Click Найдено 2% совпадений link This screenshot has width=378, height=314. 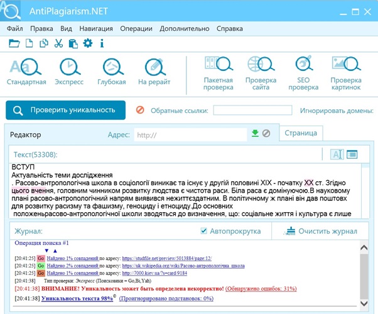pyautogui.click(x=73, y=266)
